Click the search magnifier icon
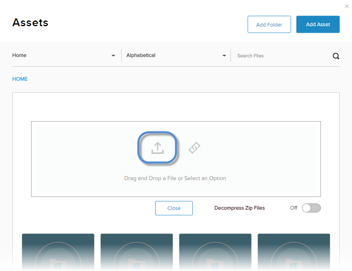352x271 pixels. click(336, 56)
